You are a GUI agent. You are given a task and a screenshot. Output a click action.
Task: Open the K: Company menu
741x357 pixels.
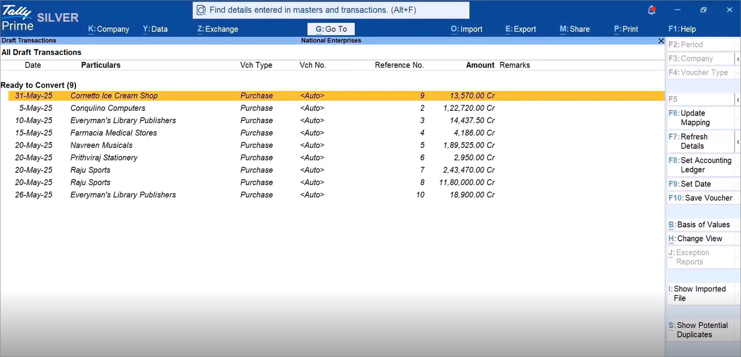109,29
